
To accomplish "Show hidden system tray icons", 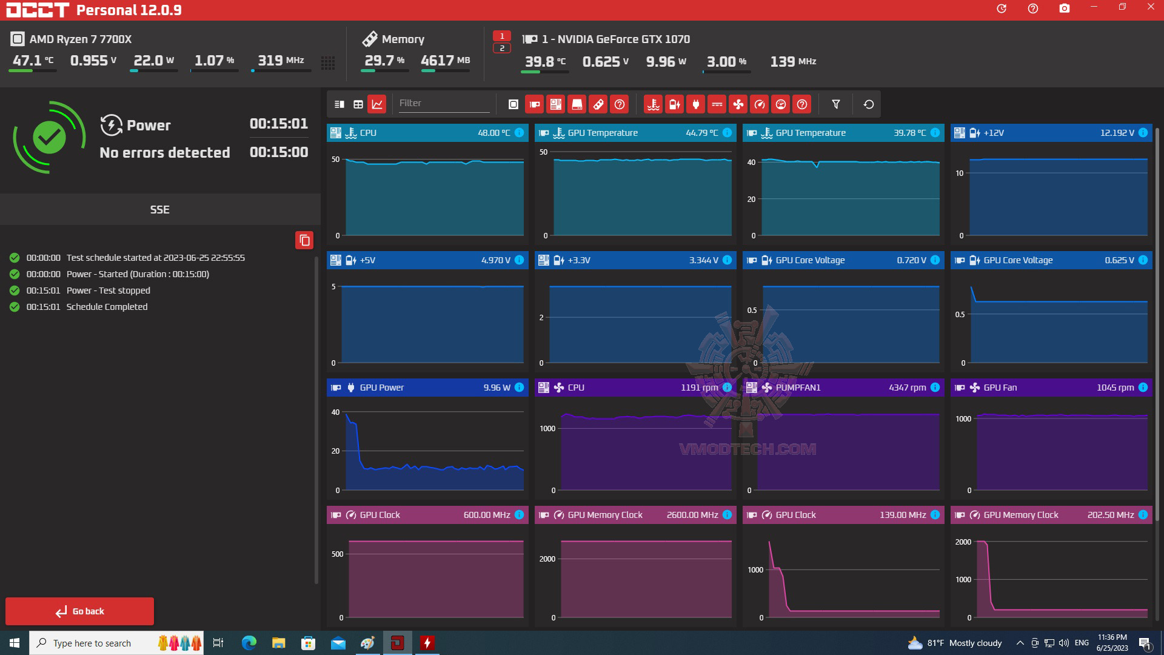I will click(x=1020, y=643).
